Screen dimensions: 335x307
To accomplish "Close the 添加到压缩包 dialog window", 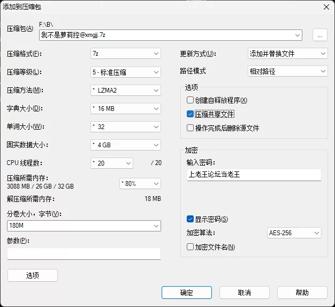I will (x=326, y=7).
